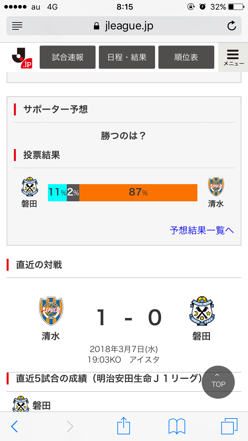
Task: Open the hamburger メニュー menu
Action: pos(233,57)
